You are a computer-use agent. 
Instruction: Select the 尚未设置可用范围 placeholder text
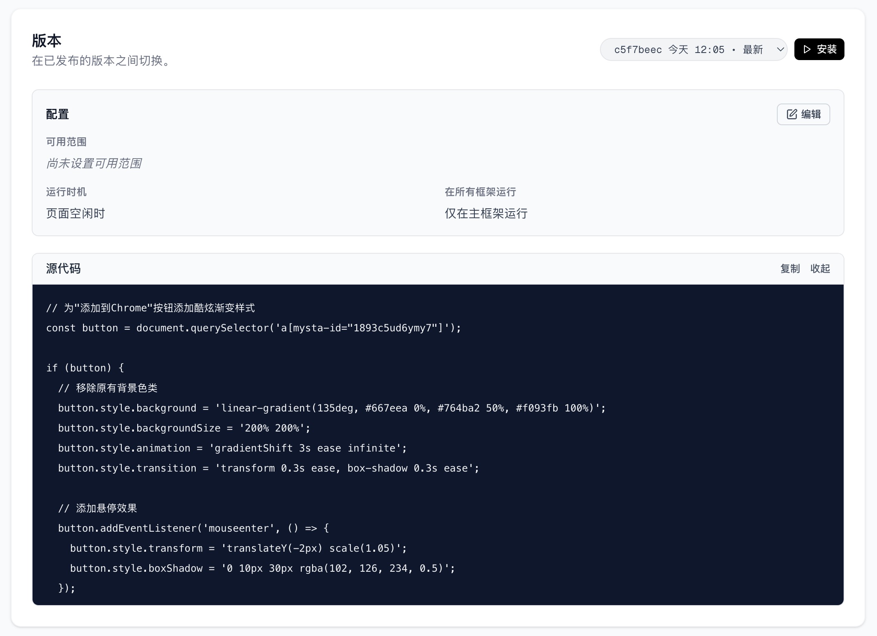click(x=94, y=163)
